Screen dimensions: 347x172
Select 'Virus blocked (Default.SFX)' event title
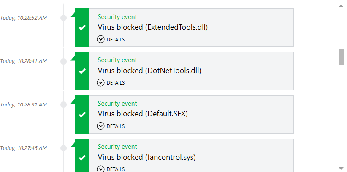(x=143, y=114)
